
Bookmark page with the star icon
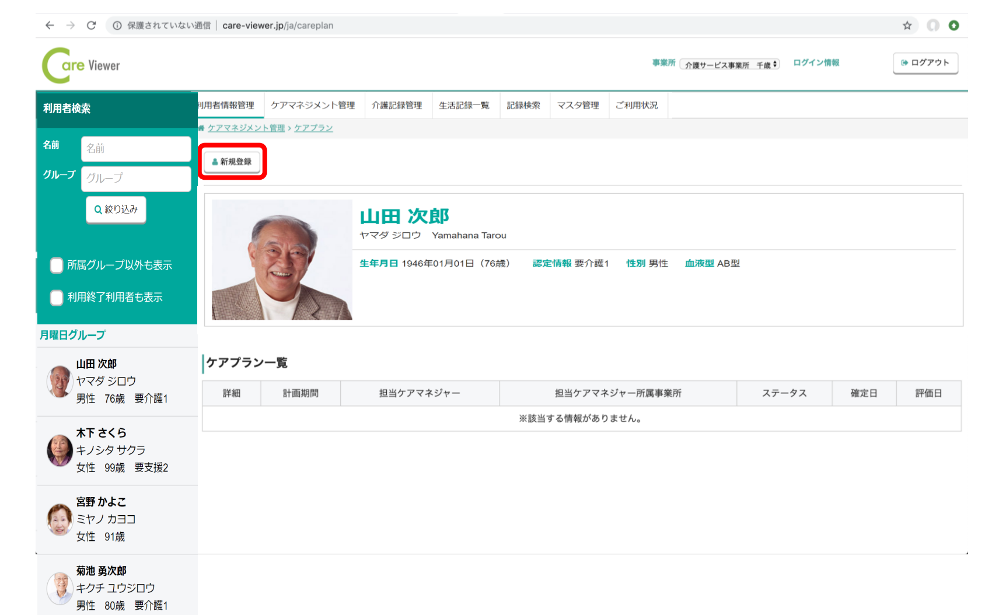(x=907, y=25)
